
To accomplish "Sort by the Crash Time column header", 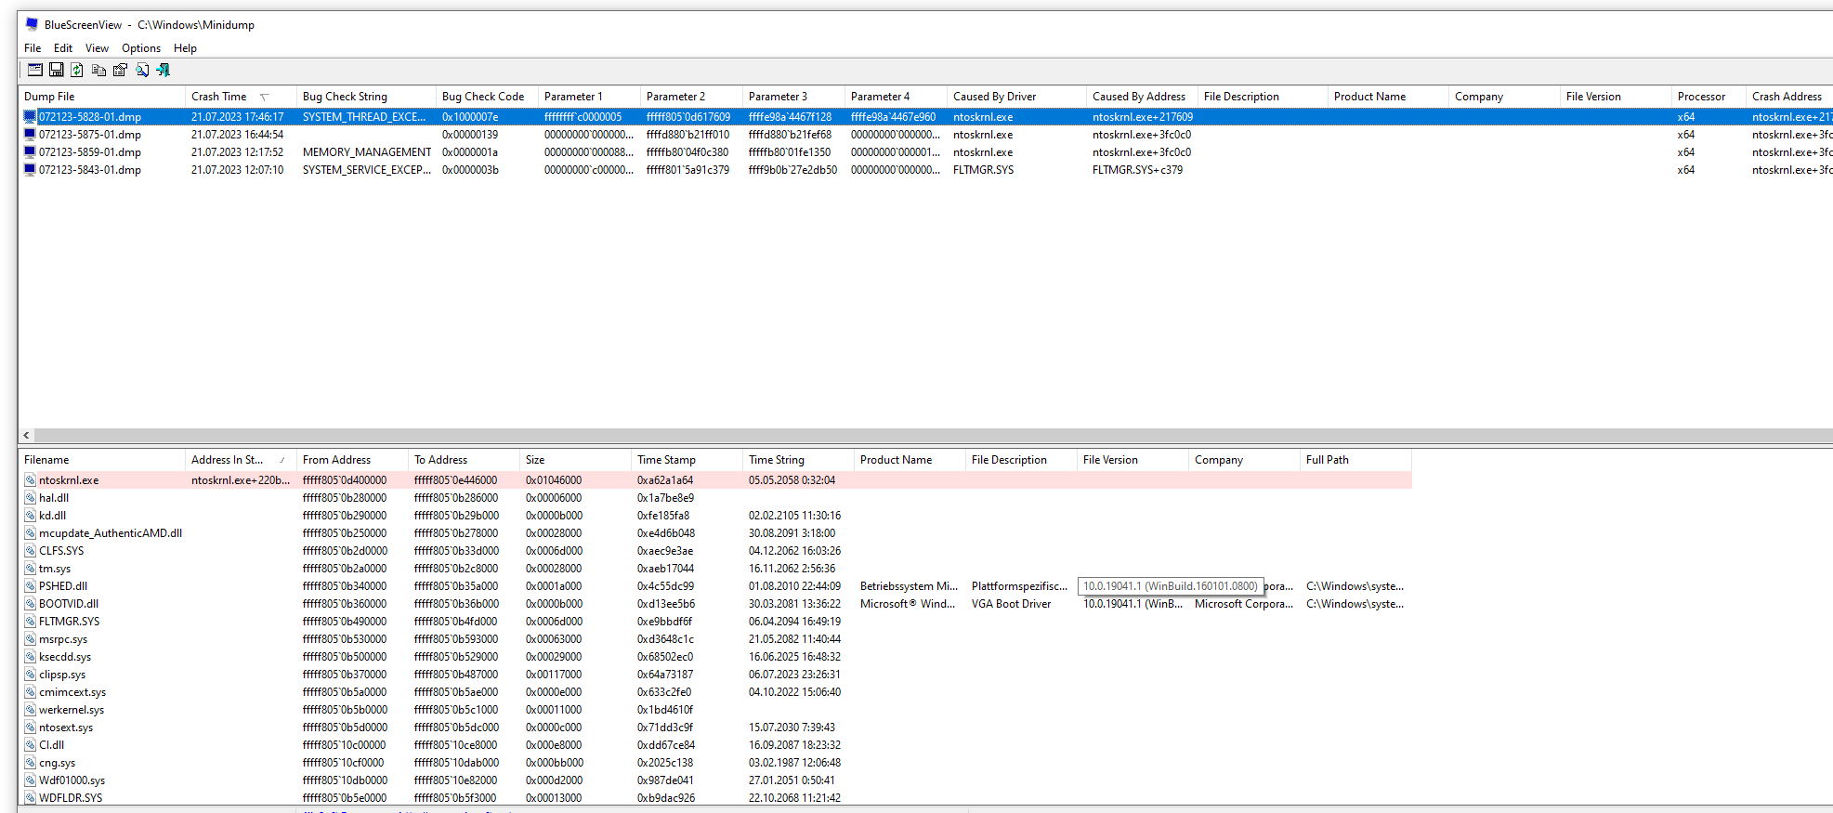I will pyautogui.click(x=242, y=97).
